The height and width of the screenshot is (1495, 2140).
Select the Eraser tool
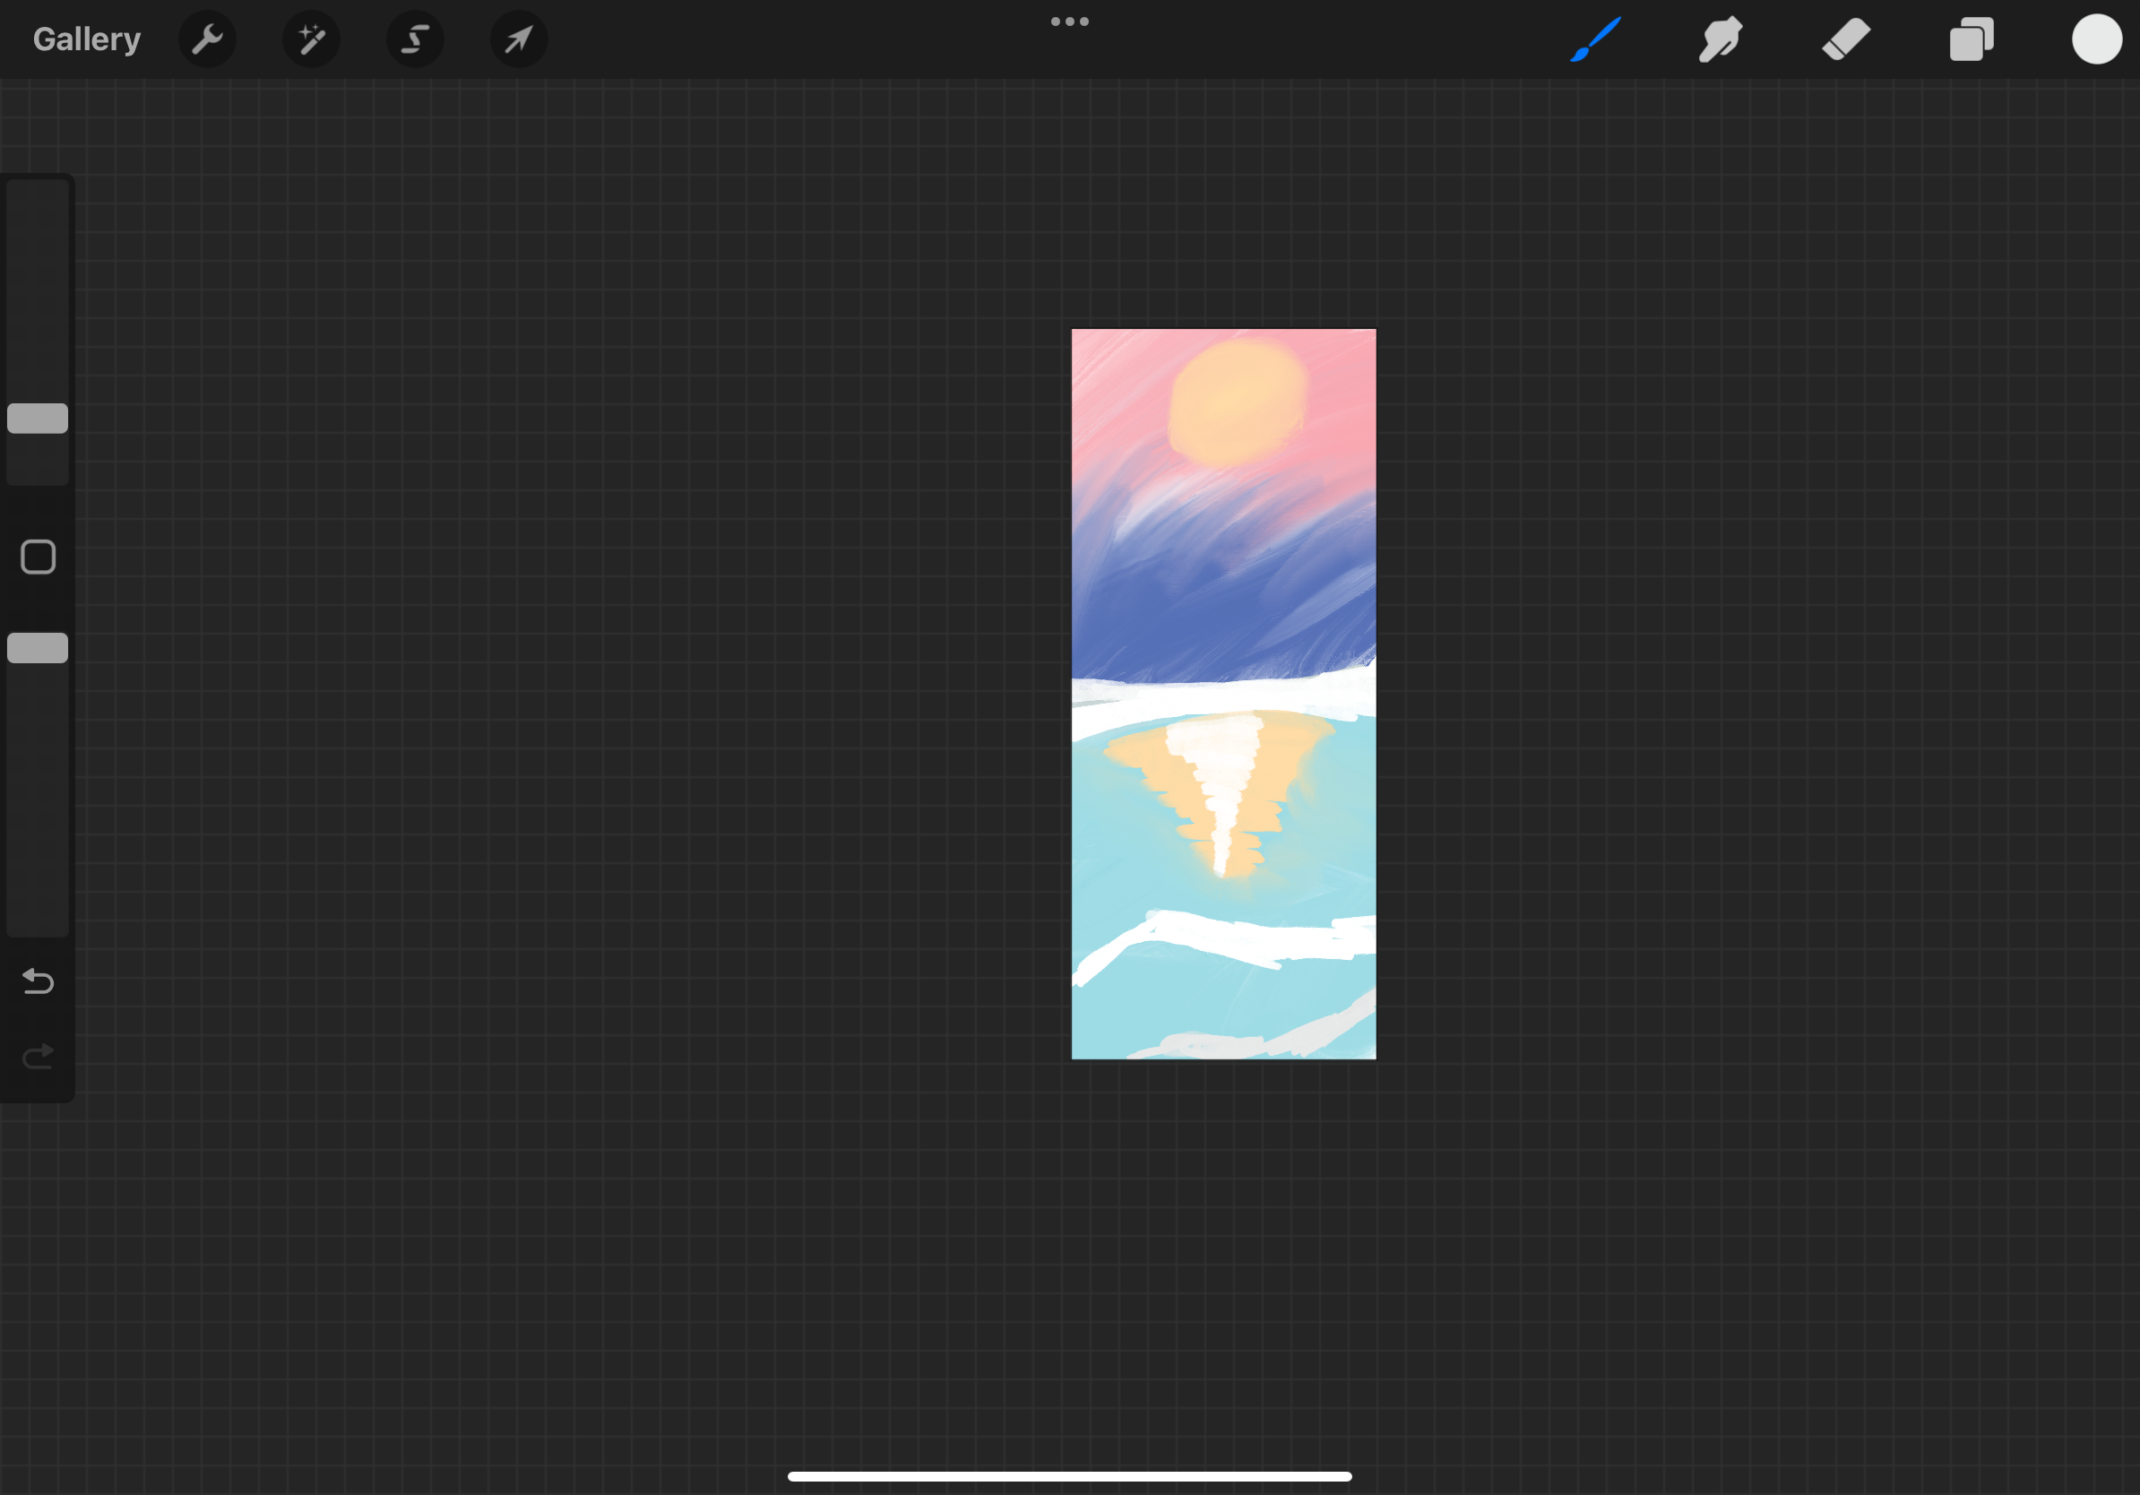[1845, 39]
